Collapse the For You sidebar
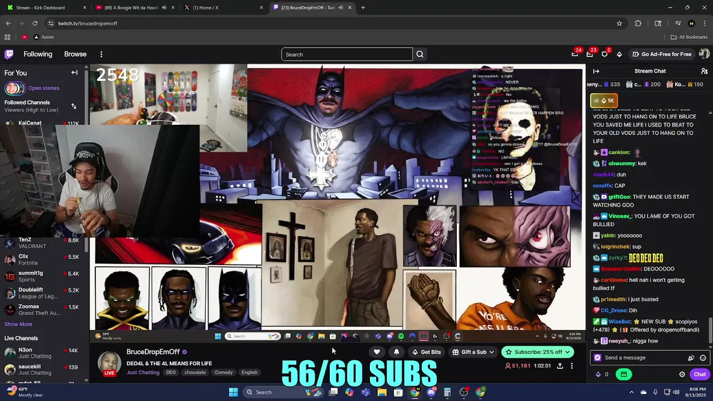713x401 pixels. tap(74, 72)
